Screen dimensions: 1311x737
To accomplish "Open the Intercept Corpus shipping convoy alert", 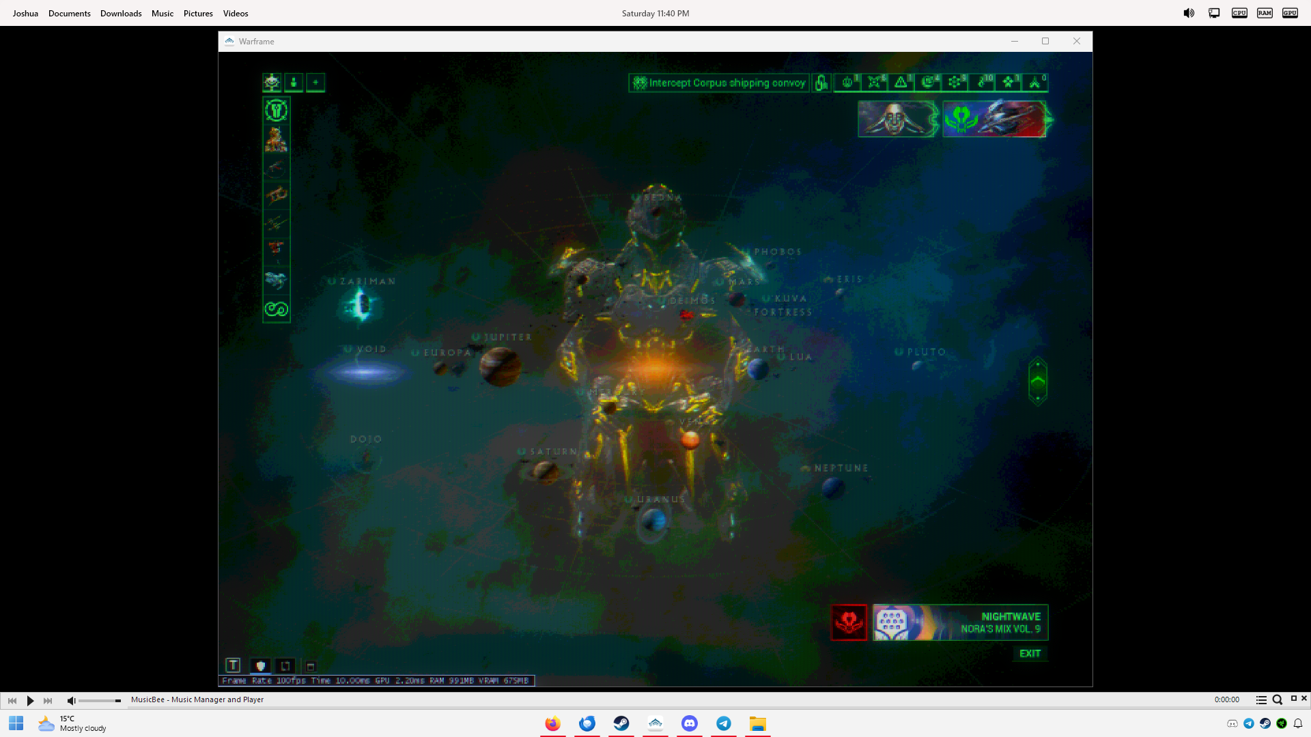I will tap(719, 83).
